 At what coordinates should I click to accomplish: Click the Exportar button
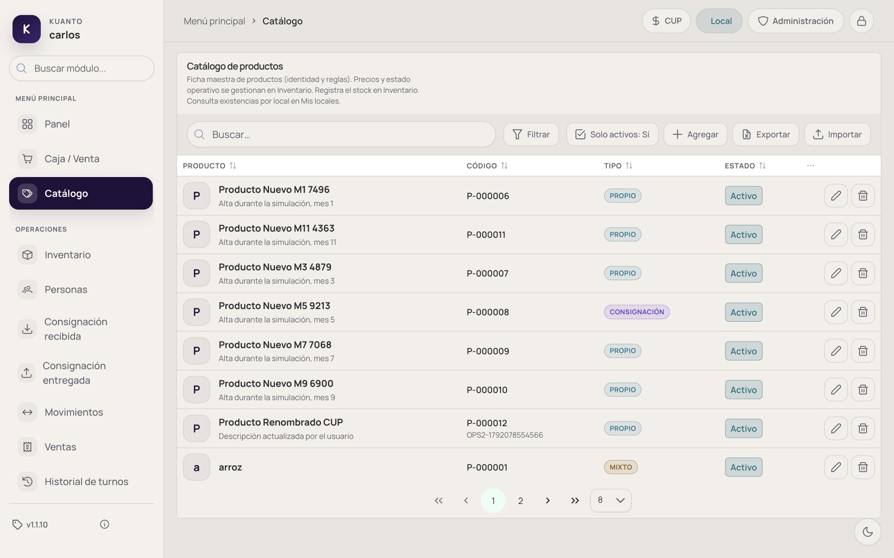[x=765, y=134]
